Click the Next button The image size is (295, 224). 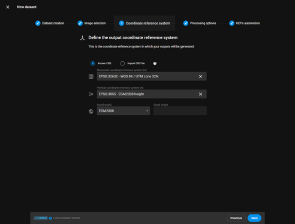(254, 218)
